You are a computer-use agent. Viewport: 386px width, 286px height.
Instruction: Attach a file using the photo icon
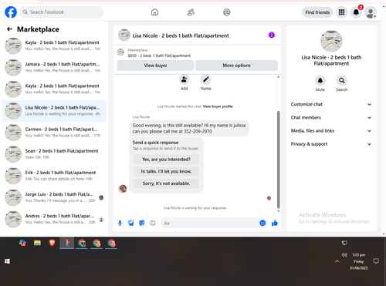coord(131,223)
